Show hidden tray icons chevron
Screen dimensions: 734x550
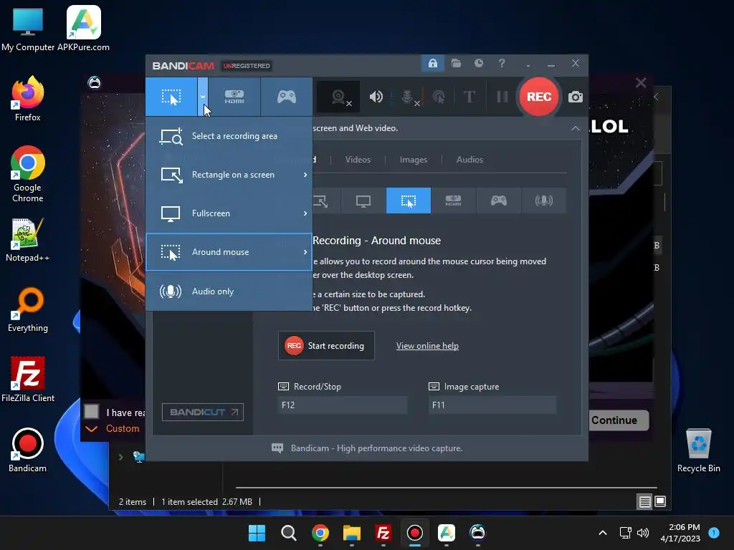tap(602, 533)
